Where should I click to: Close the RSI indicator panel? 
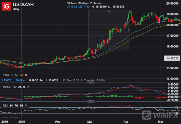click(25, 105)
